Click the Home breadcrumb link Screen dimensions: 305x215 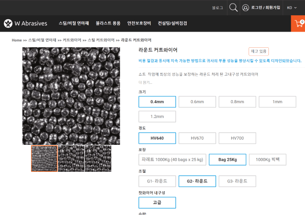17,40
